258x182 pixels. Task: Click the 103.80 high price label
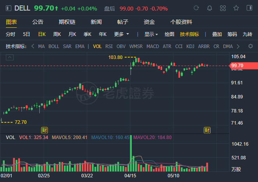click(x=115, y=57)
